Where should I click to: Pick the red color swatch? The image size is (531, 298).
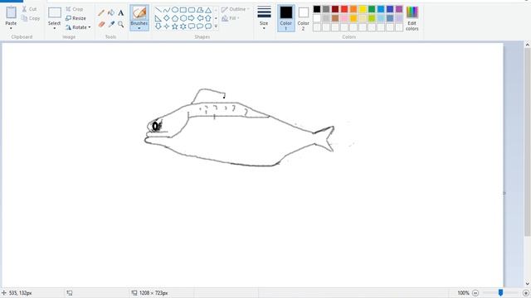pos(344,9)
